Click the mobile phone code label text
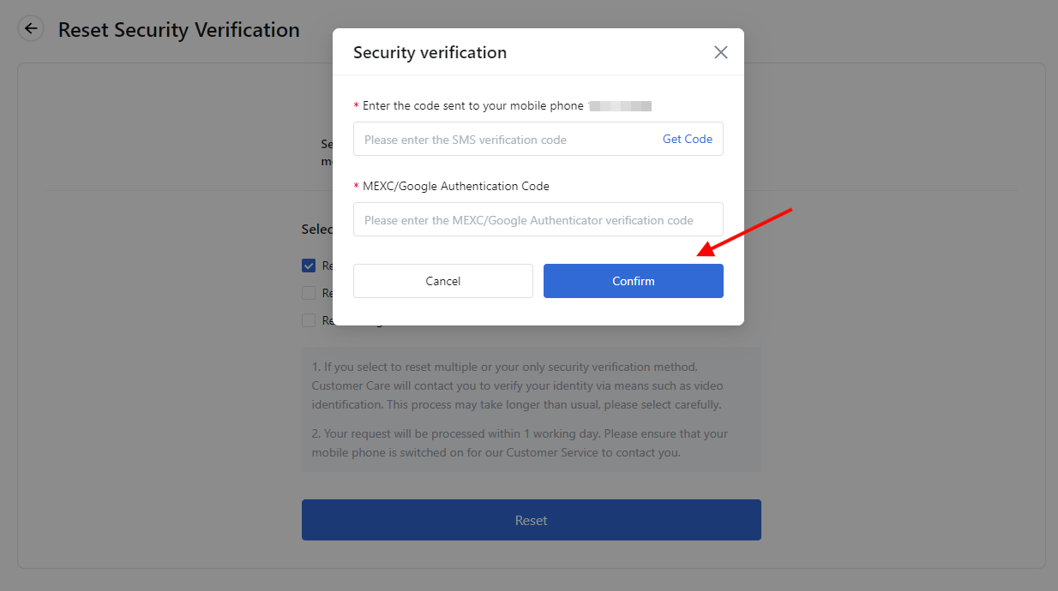This screenshot has height=591, width=1058. [x=473, y=106]
